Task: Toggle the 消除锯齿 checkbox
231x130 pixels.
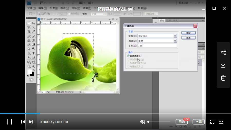Action: click(69, 14)
